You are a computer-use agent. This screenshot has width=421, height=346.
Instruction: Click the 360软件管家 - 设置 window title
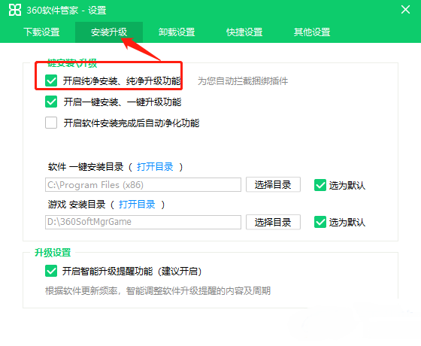pos(66,11)
